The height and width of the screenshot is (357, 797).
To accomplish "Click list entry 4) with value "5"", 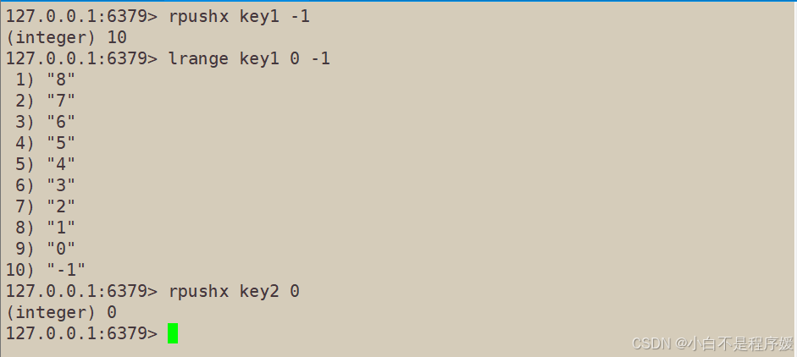I will click(45, 143).
